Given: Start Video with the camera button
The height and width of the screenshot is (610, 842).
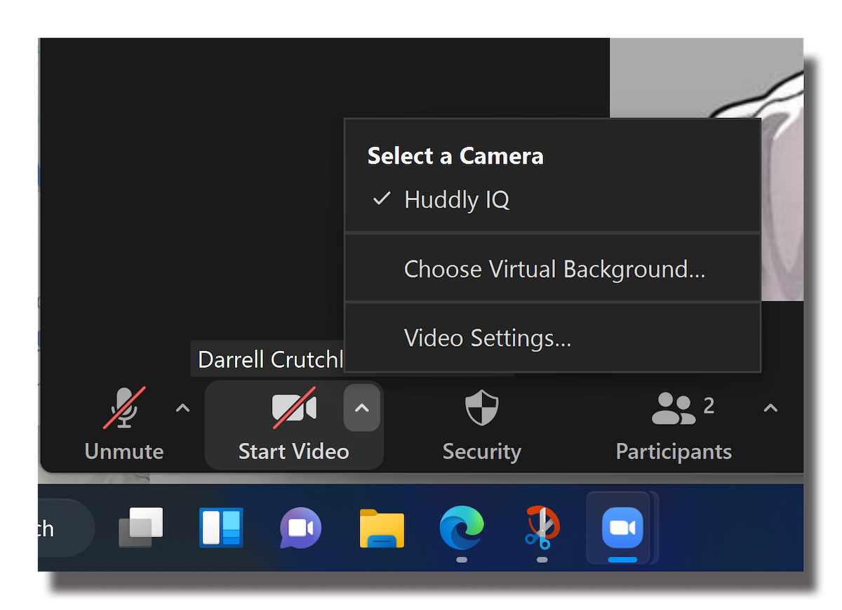Looking at the screenshot, I should pyautogui.click(x=293, y=425).
